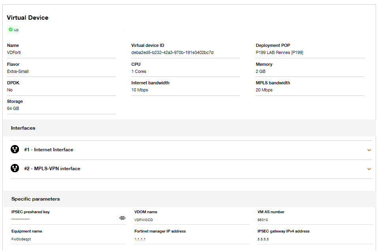Click the IPSEC preshared key masked field
This screenshot has height=251, width=382.
pyautogui.click(x=69, y=219)
